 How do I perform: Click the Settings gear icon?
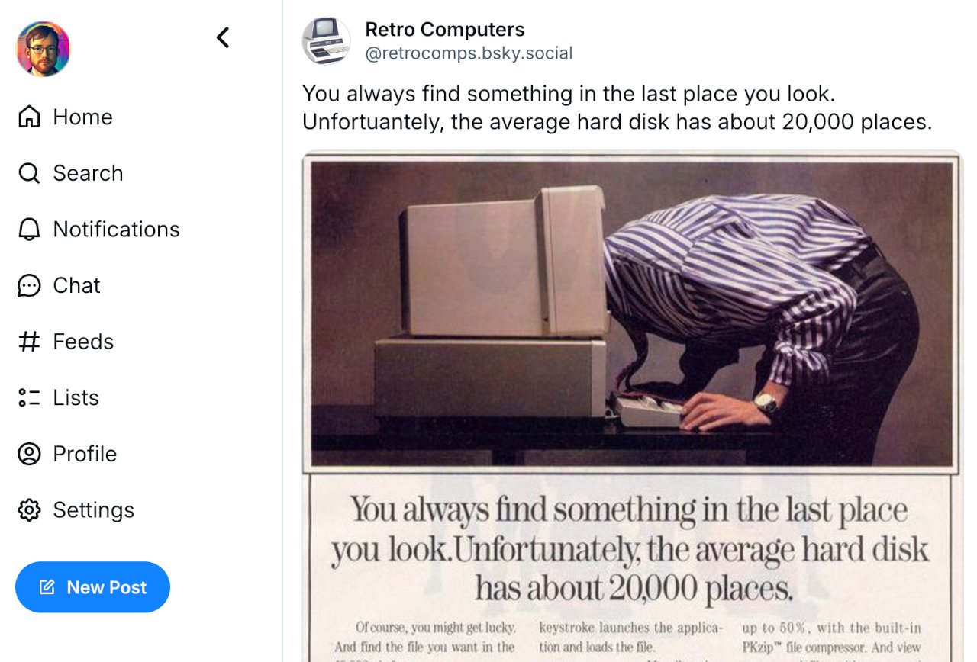coord(29,509)
